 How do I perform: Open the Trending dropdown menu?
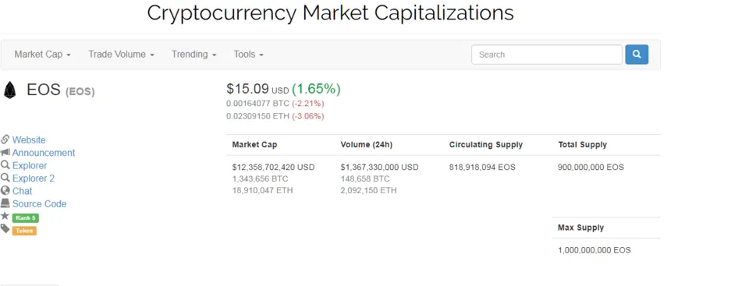click(194, 55)
